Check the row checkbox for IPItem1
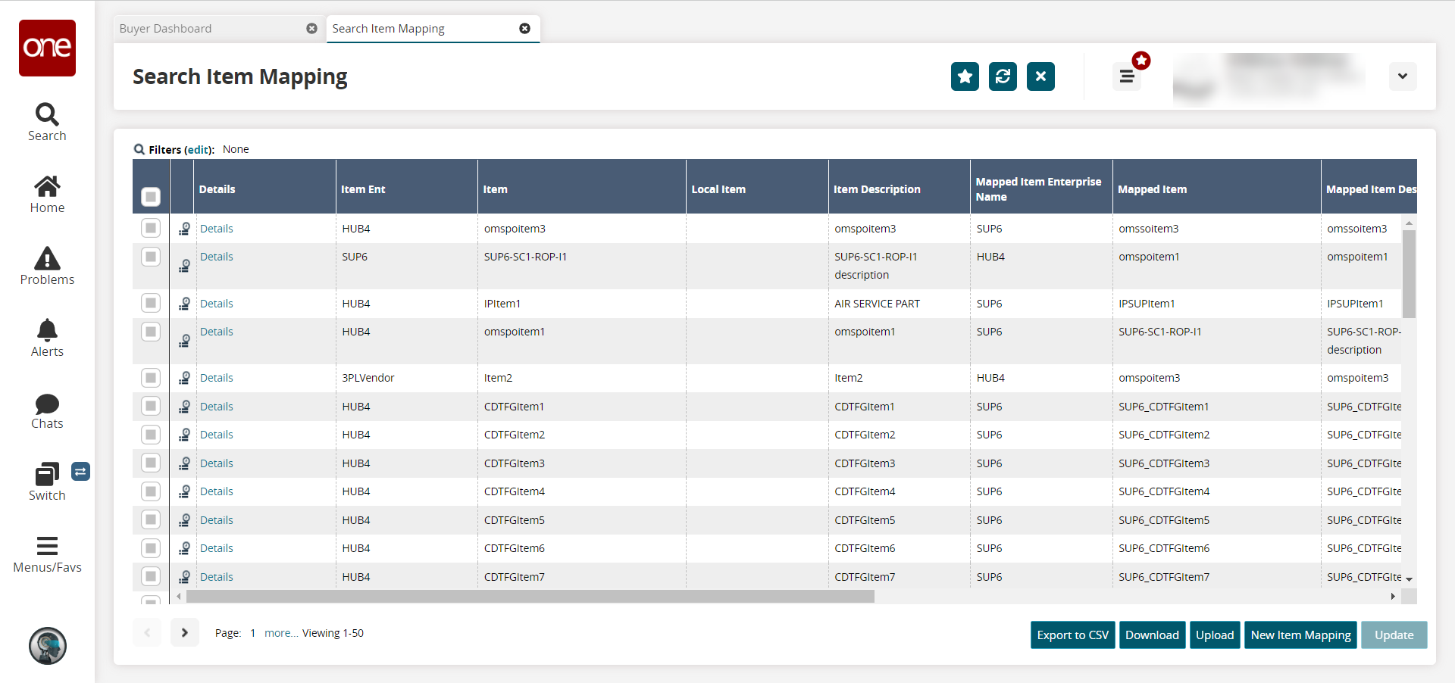This screenshot has height=683, width=1455. 151,304
